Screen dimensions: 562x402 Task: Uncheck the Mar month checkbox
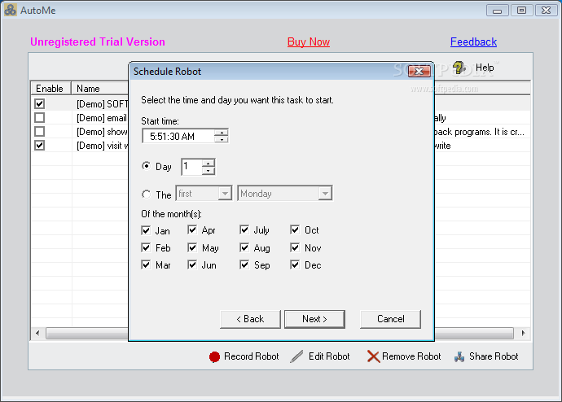click(146, 265)
